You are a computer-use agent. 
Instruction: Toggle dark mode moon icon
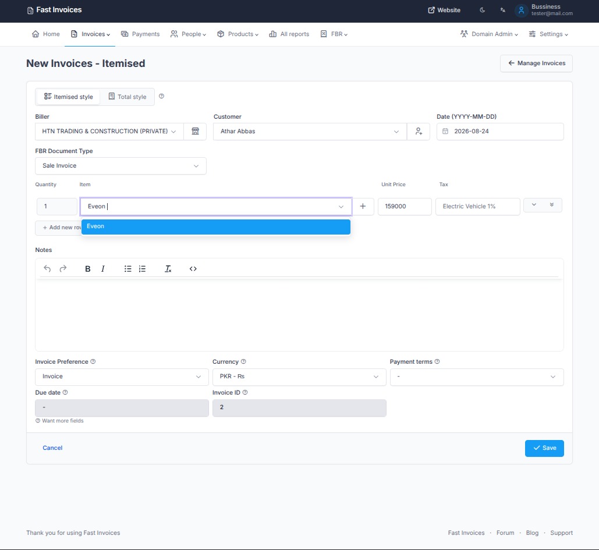(482, 10)
